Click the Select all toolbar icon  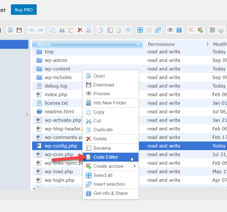pyautogui.click(x=140, y=30)
